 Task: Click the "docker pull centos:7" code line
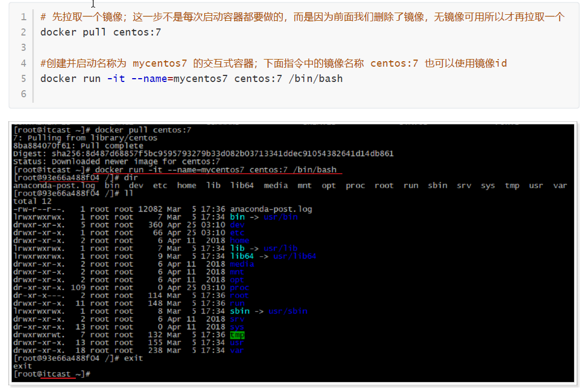pos(100,32)
